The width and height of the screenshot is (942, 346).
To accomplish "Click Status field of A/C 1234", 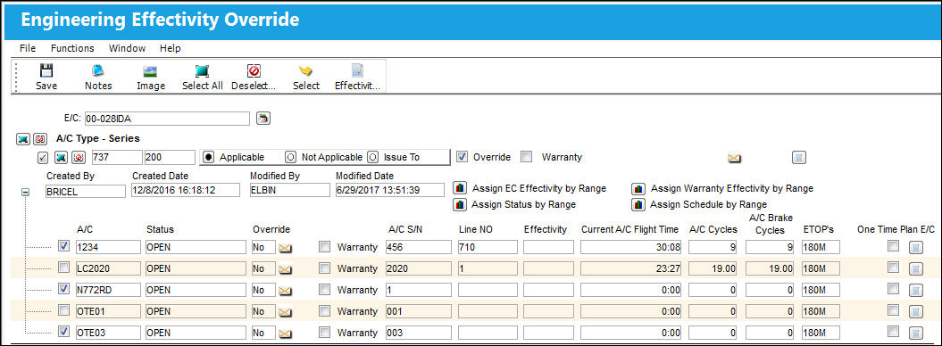I will point(196,247).
